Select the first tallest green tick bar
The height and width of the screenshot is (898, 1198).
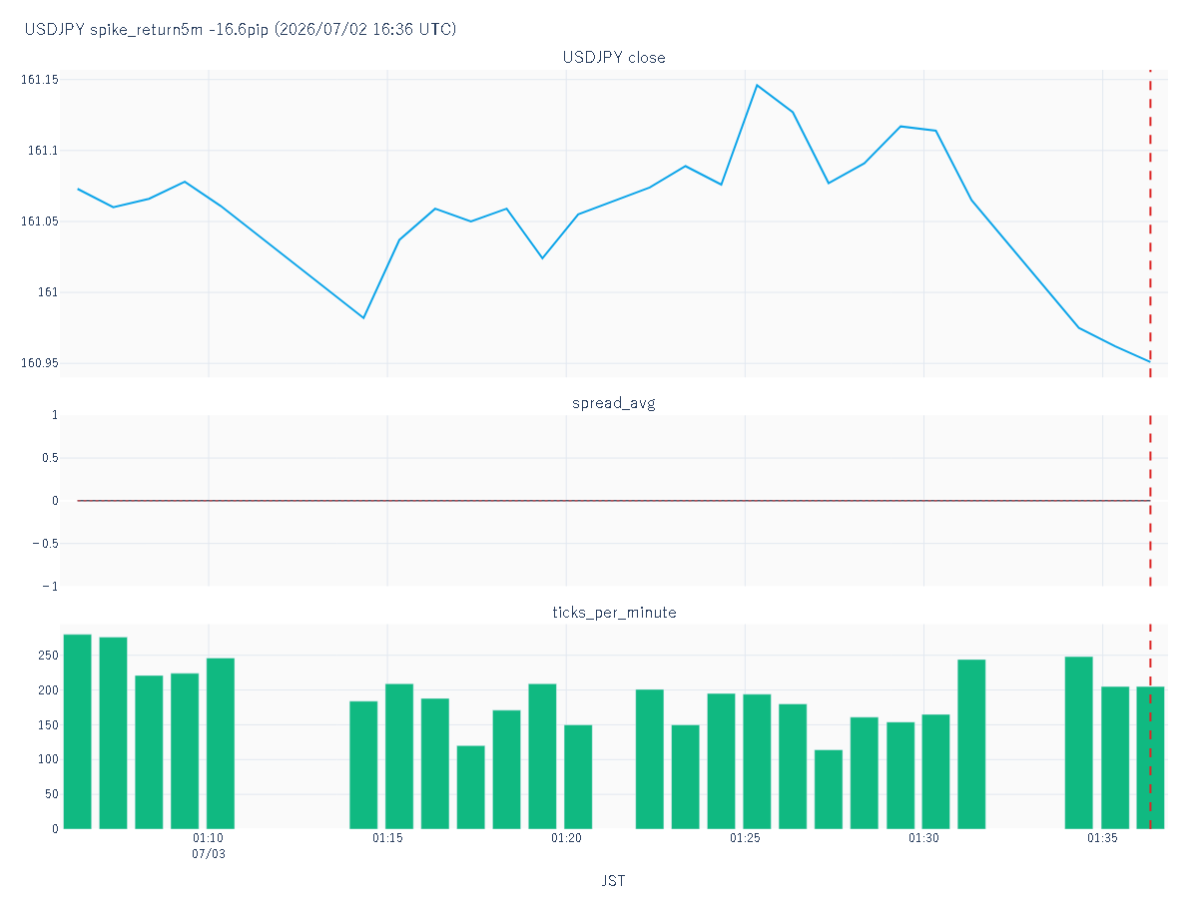point(77,731)
